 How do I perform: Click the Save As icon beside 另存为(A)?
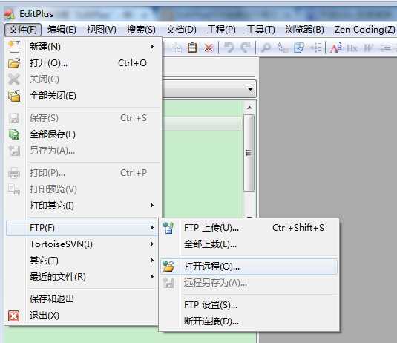[14, 151]
